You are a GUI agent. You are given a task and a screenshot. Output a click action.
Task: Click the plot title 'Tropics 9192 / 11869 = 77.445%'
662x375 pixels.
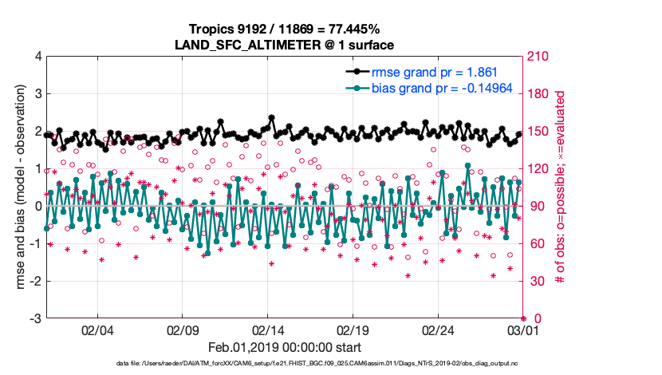[285, 30]
